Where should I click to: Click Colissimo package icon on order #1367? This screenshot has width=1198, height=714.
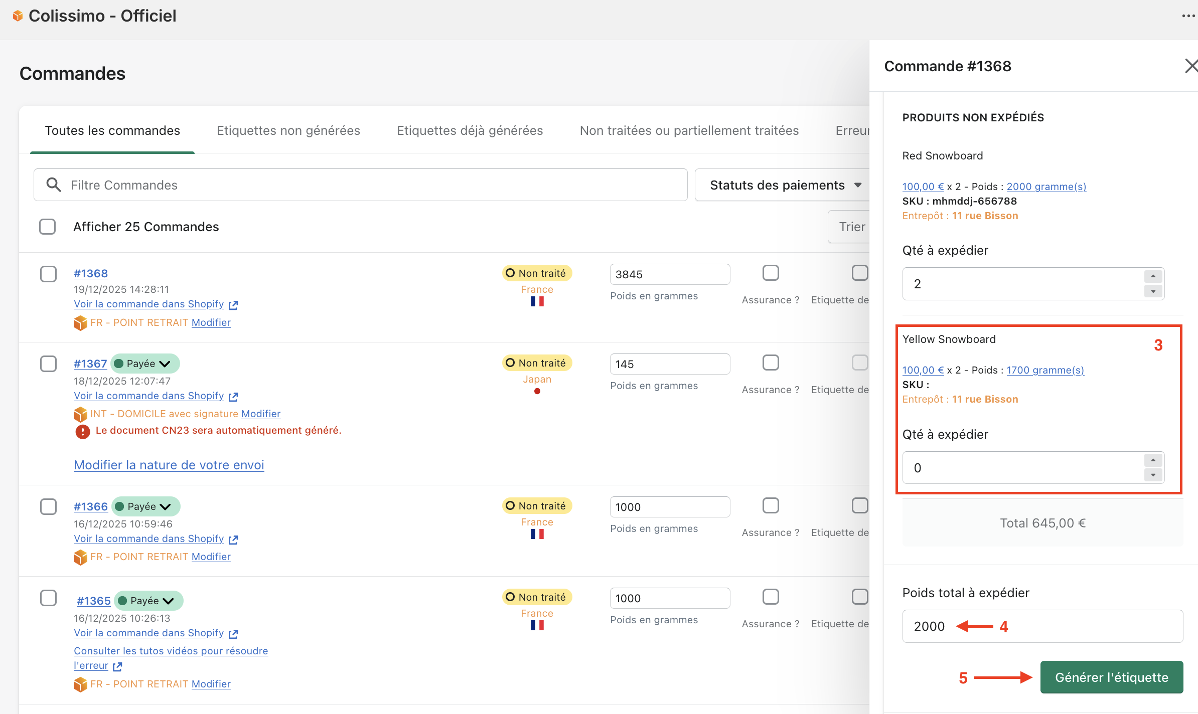[80, 414]
